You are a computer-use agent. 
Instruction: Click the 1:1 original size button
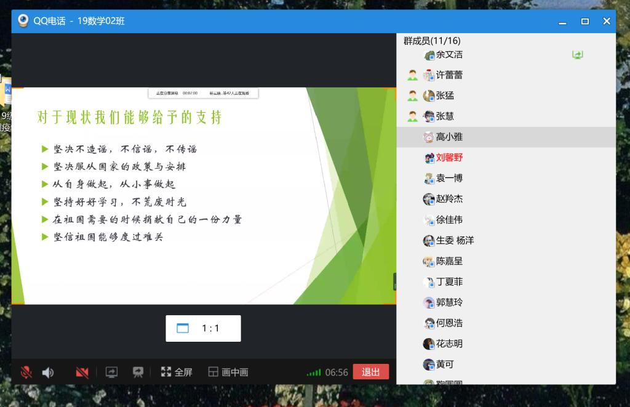click(203, 328)
